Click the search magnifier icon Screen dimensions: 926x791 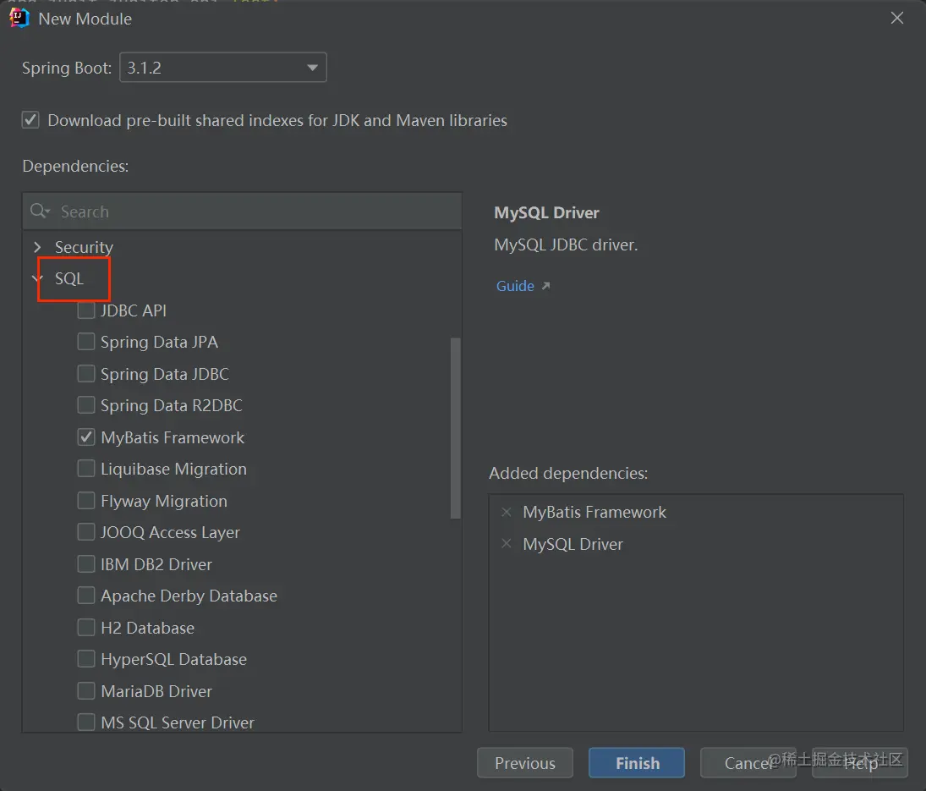(39, 211)
